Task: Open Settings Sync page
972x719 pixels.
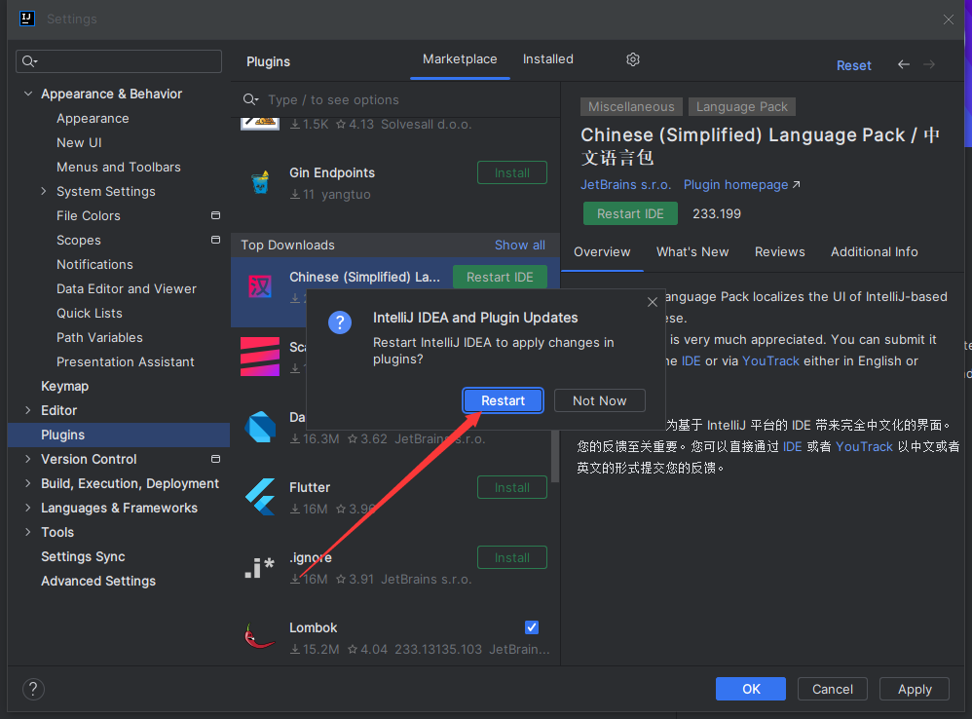Action: pos(83,556)
